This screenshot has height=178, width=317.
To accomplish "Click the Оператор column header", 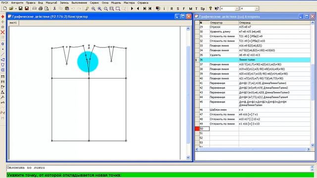I will [224, 23].
